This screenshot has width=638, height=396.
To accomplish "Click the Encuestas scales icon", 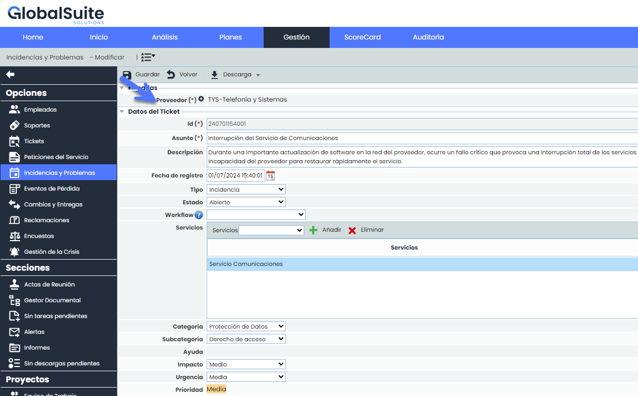I will pyautogui.click(x=15, y=236).
